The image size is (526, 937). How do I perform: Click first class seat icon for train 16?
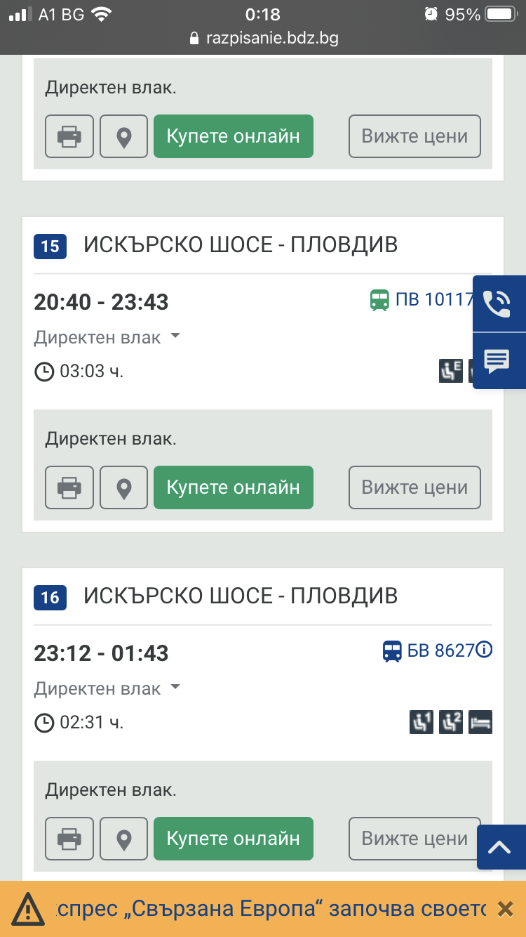pos(421,722)
